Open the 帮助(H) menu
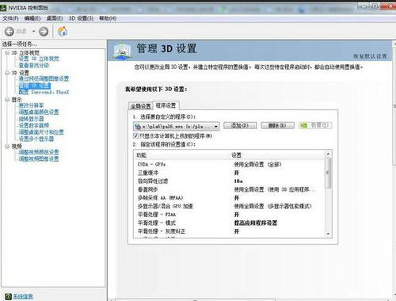396x301 pixels. 108,18
